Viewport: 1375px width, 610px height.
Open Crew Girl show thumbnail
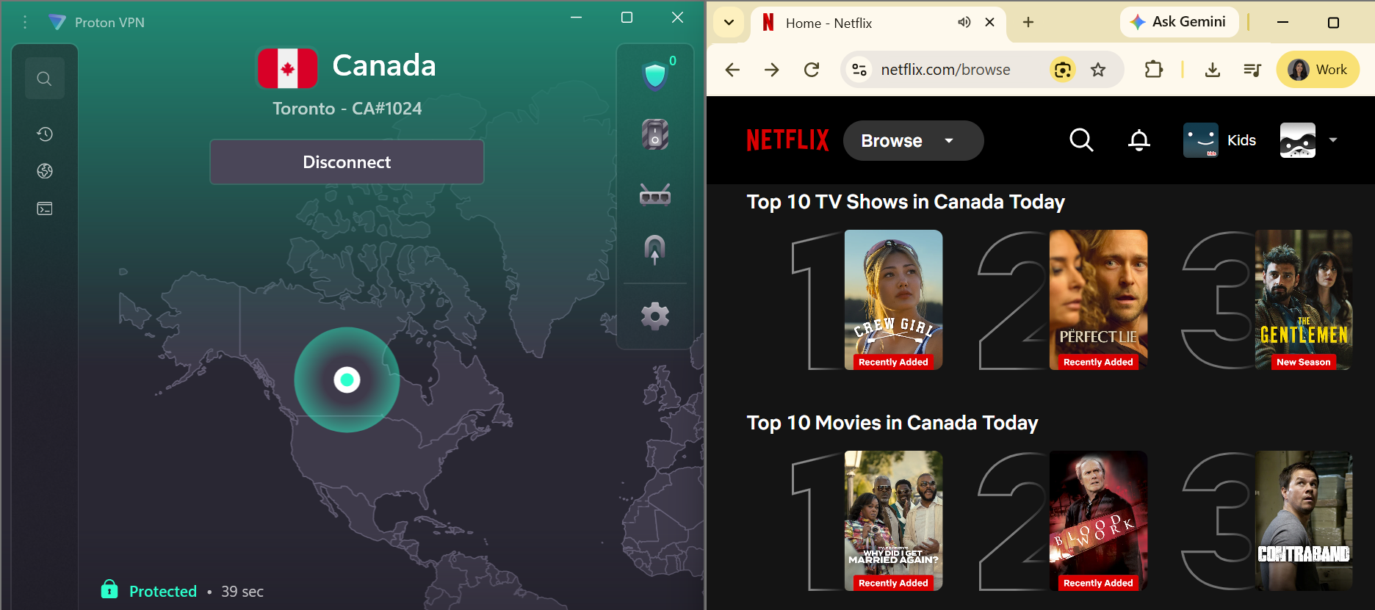click(x=893, y=299)
